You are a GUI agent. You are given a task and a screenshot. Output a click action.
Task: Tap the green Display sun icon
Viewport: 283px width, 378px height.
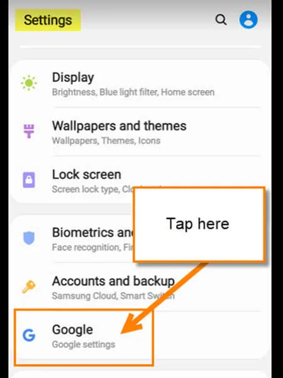(x=29, y=83)
